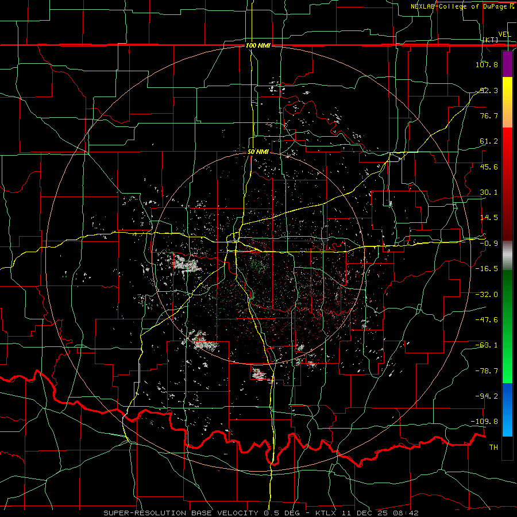
Task: Click the TH legend label
Action: click(493, 447)
